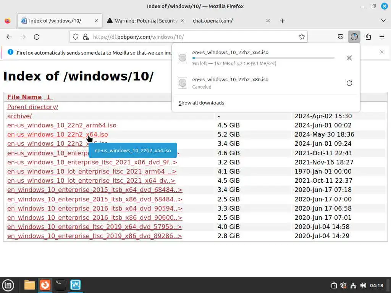Dismiss the Mozilla data notification bar

coord(382,52)
